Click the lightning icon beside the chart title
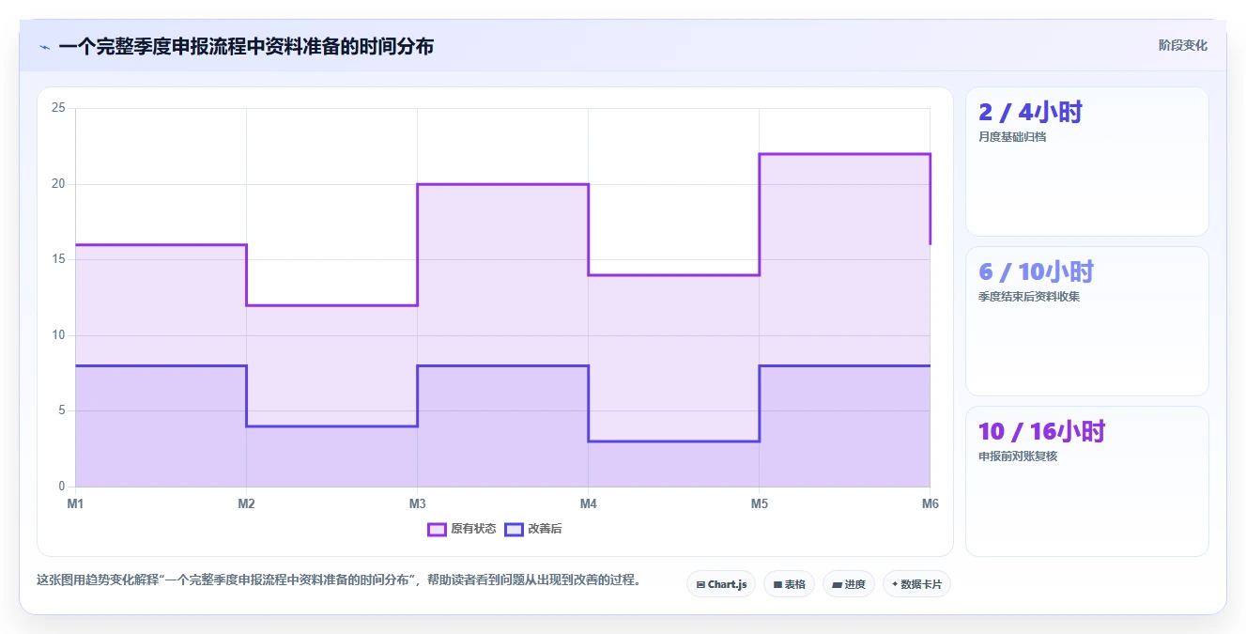The height and width of the screenshot is (634, 1246). click(x=44, y=47)
